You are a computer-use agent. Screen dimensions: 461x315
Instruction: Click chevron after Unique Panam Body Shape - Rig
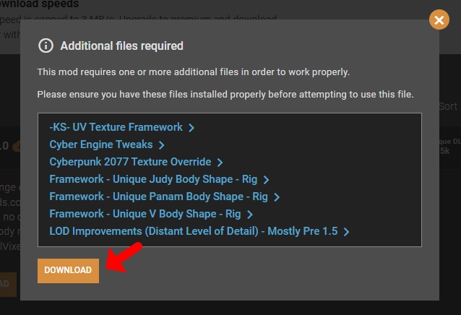click(x=277, y=197)
